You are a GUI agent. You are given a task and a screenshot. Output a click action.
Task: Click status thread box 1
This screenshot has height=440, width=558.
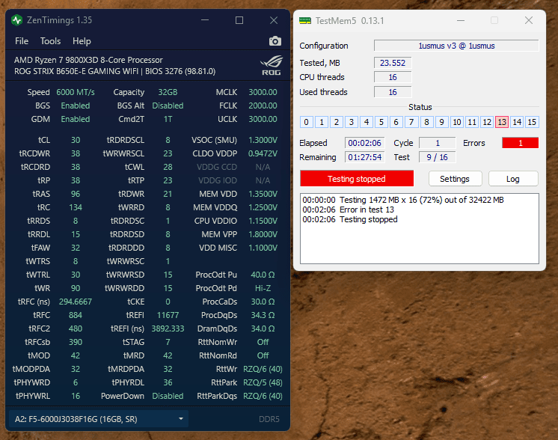point(322,122)
